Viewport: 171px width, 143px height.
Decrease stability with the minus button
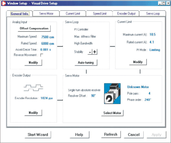coord(90,52)
